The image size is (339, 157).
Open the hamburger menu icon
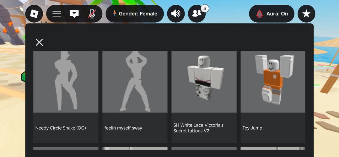click(56, 14)
